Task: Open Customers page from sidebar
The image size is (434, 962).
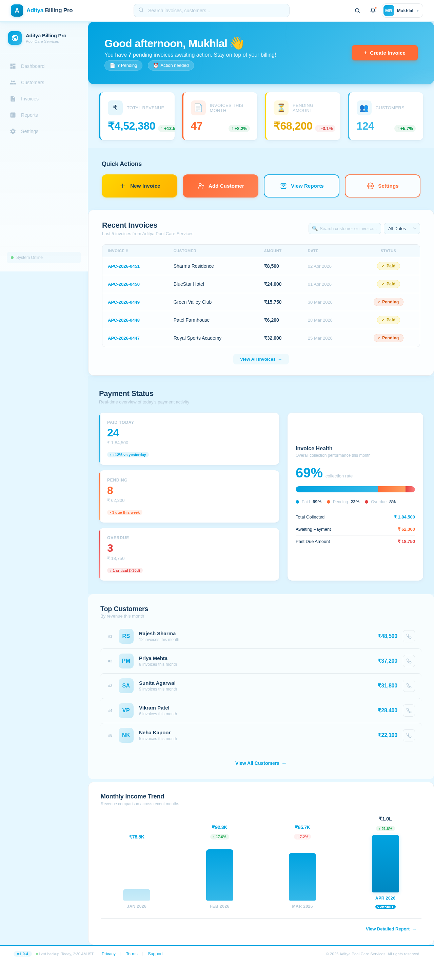Action: [x=44, y=82]
